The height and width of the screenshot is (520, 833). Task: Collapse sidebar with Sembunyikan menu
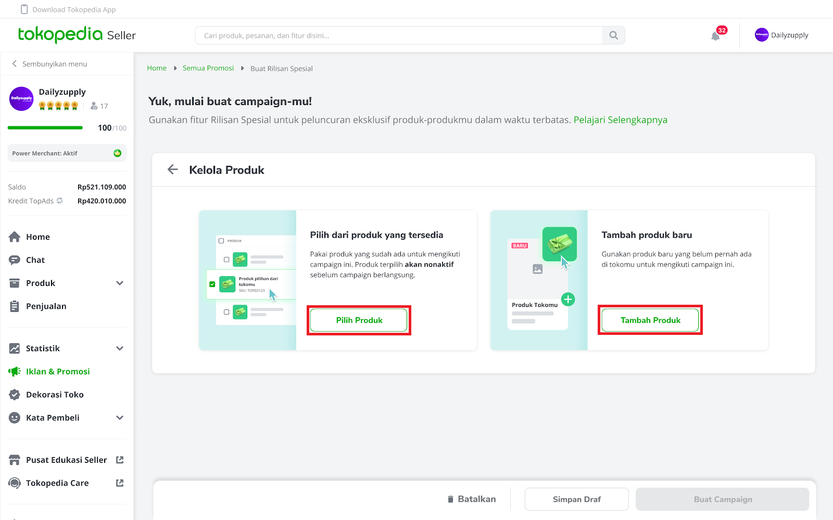point(49,64)
